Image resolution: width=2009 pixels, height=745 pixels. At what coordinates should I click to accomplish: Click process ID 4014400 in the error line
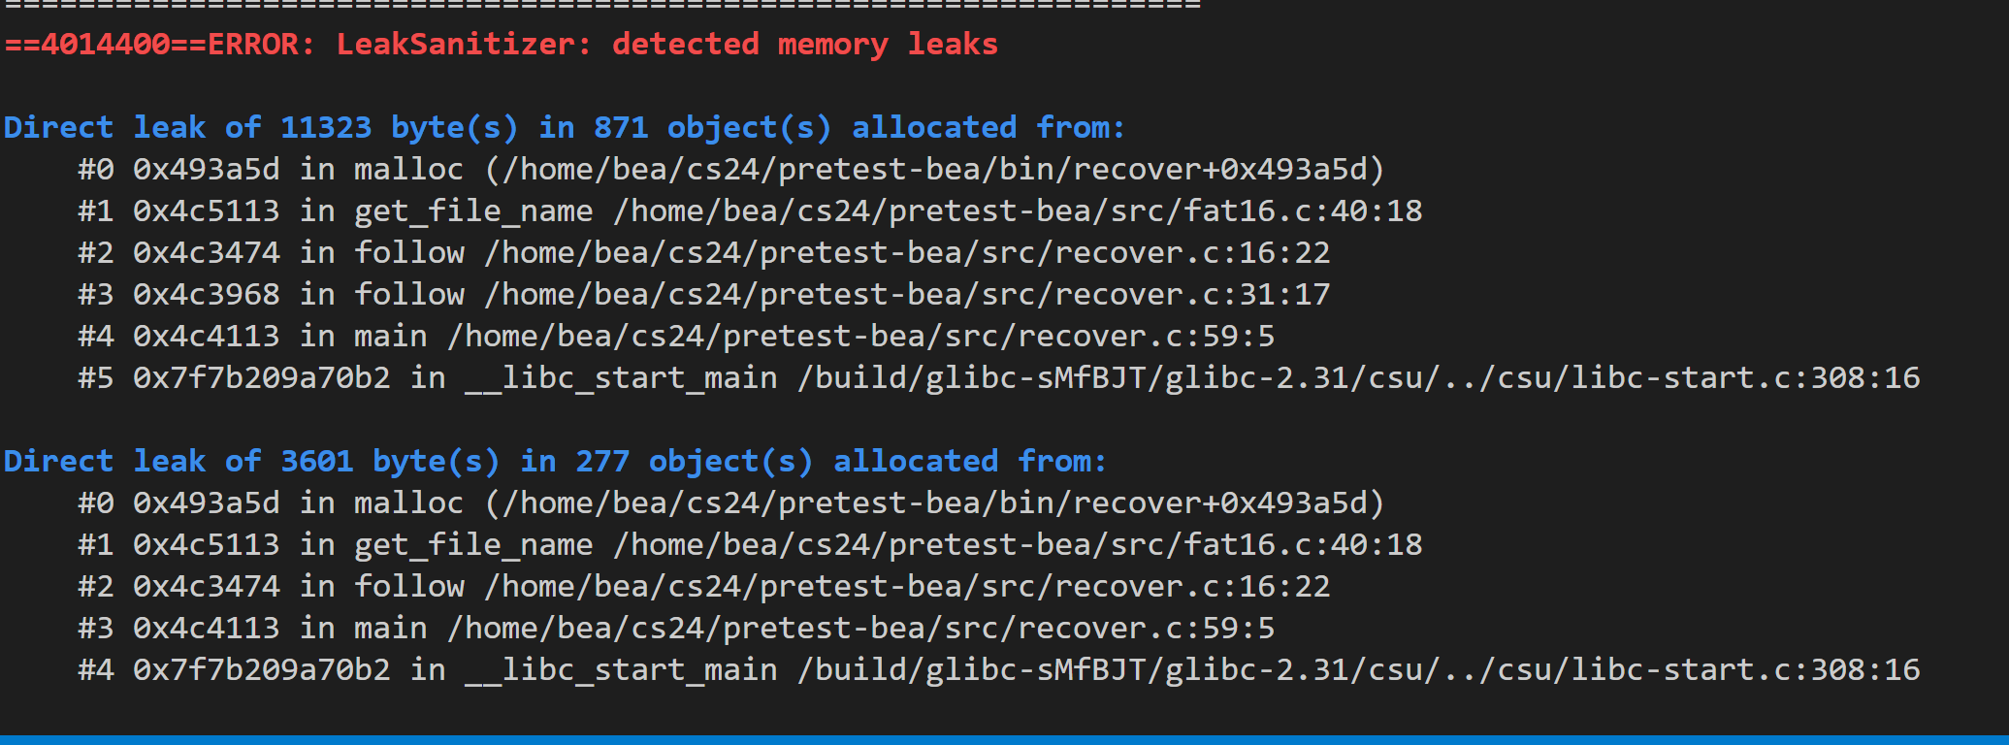105,45
